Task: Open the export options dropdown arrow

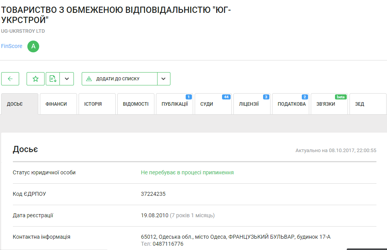Action: [x=67, y=79]
